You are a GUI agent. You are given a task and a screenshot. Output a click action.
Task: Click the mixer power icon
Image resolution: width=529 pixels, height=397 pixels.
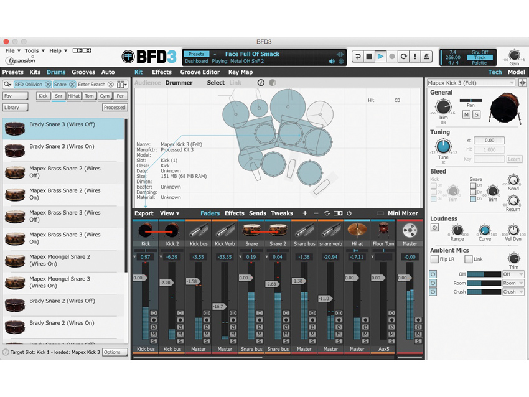[x=349, y=213]
